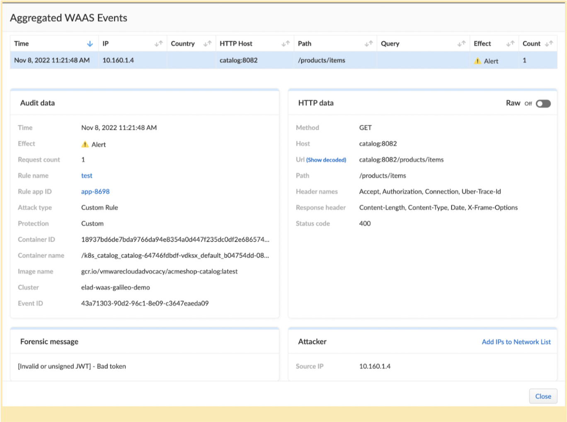The width and height of the screenshot is (567, 422).
Task: Select the Response header value list
Action: tap(439, 208)
